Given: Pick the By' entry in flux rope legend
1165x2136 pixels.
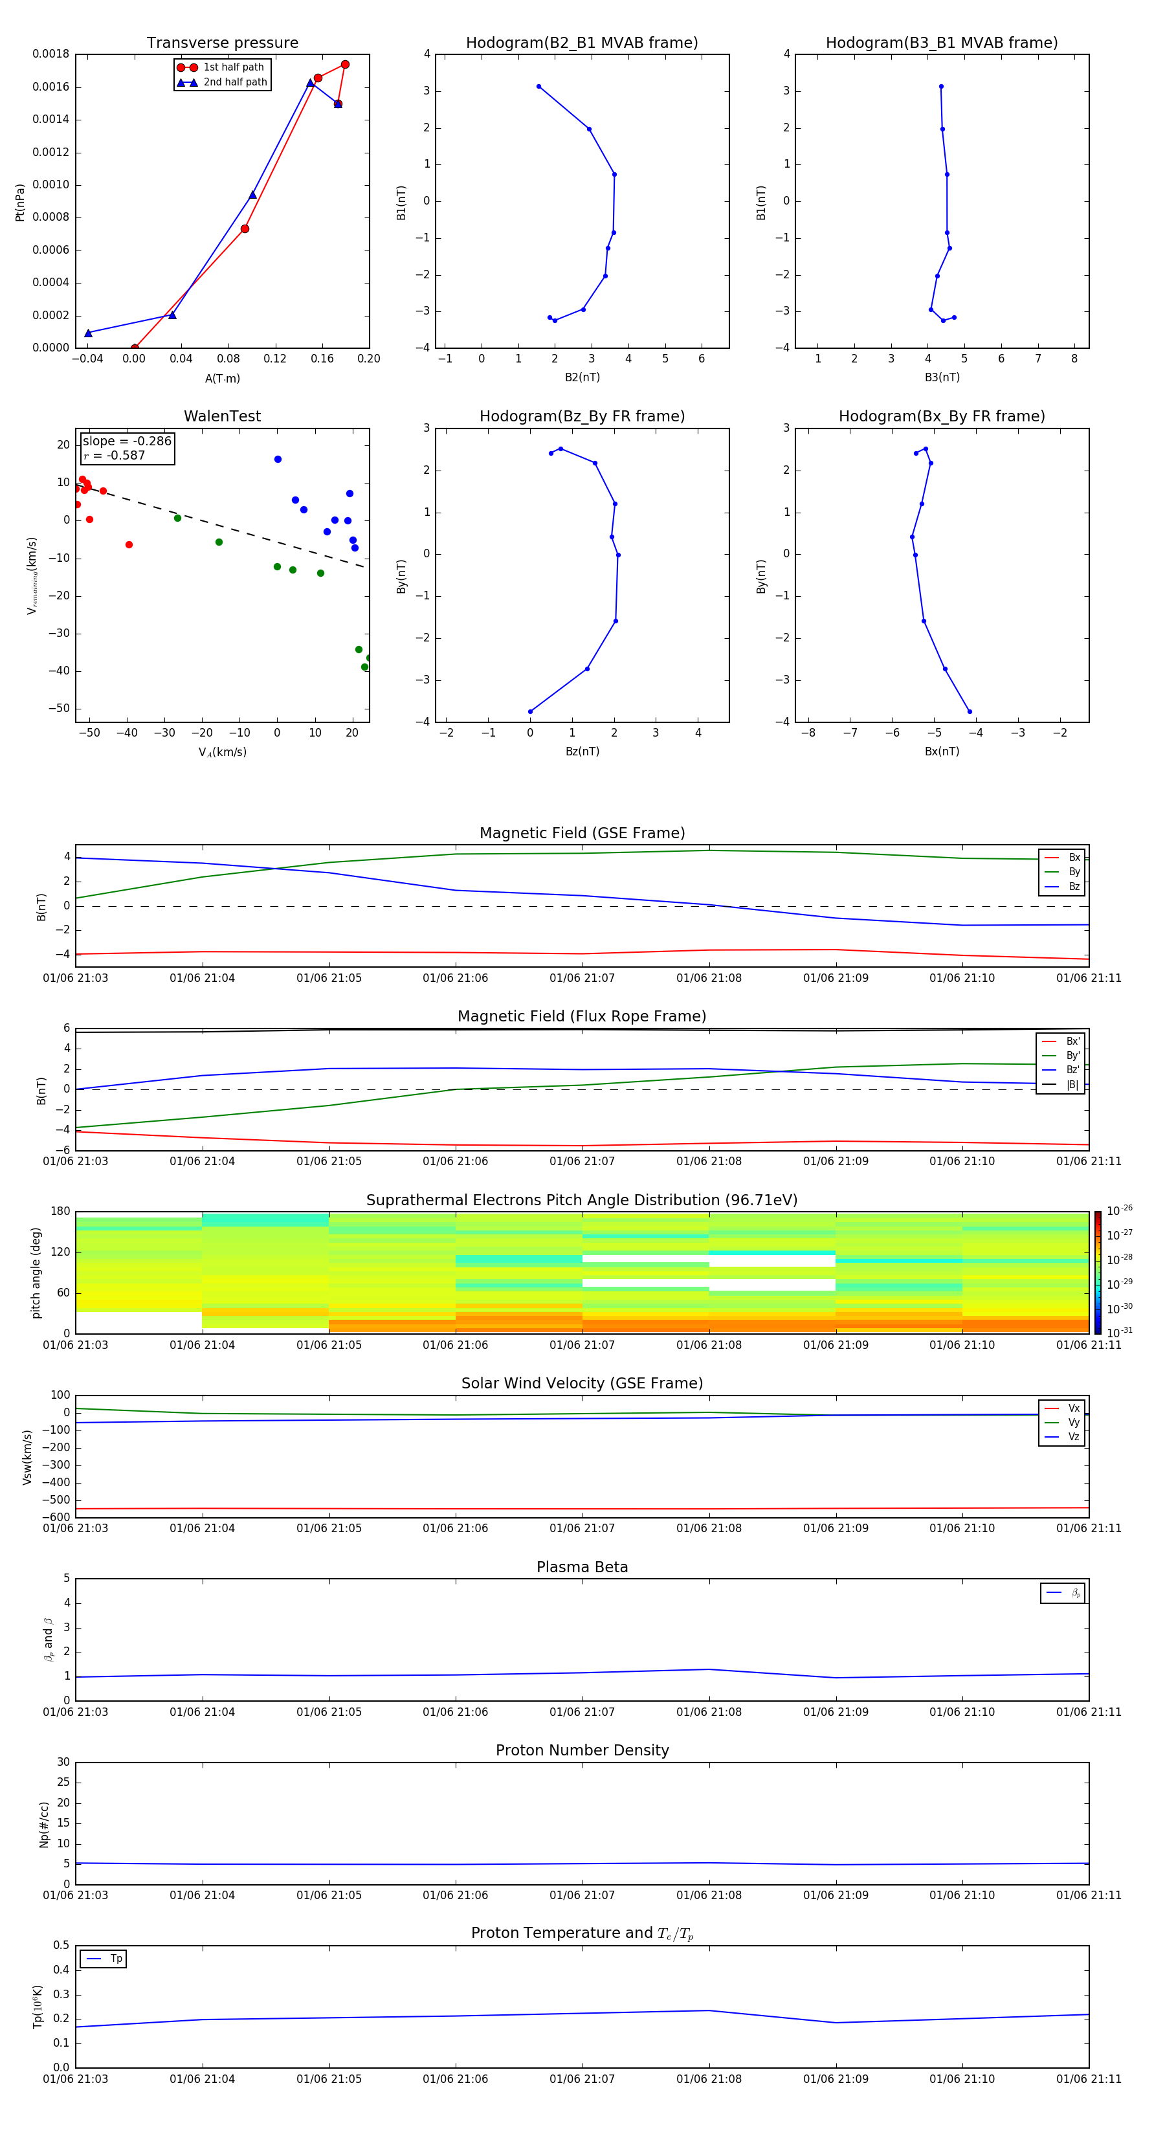Looking at the screenshot, I should (x=1061, y=1056).
